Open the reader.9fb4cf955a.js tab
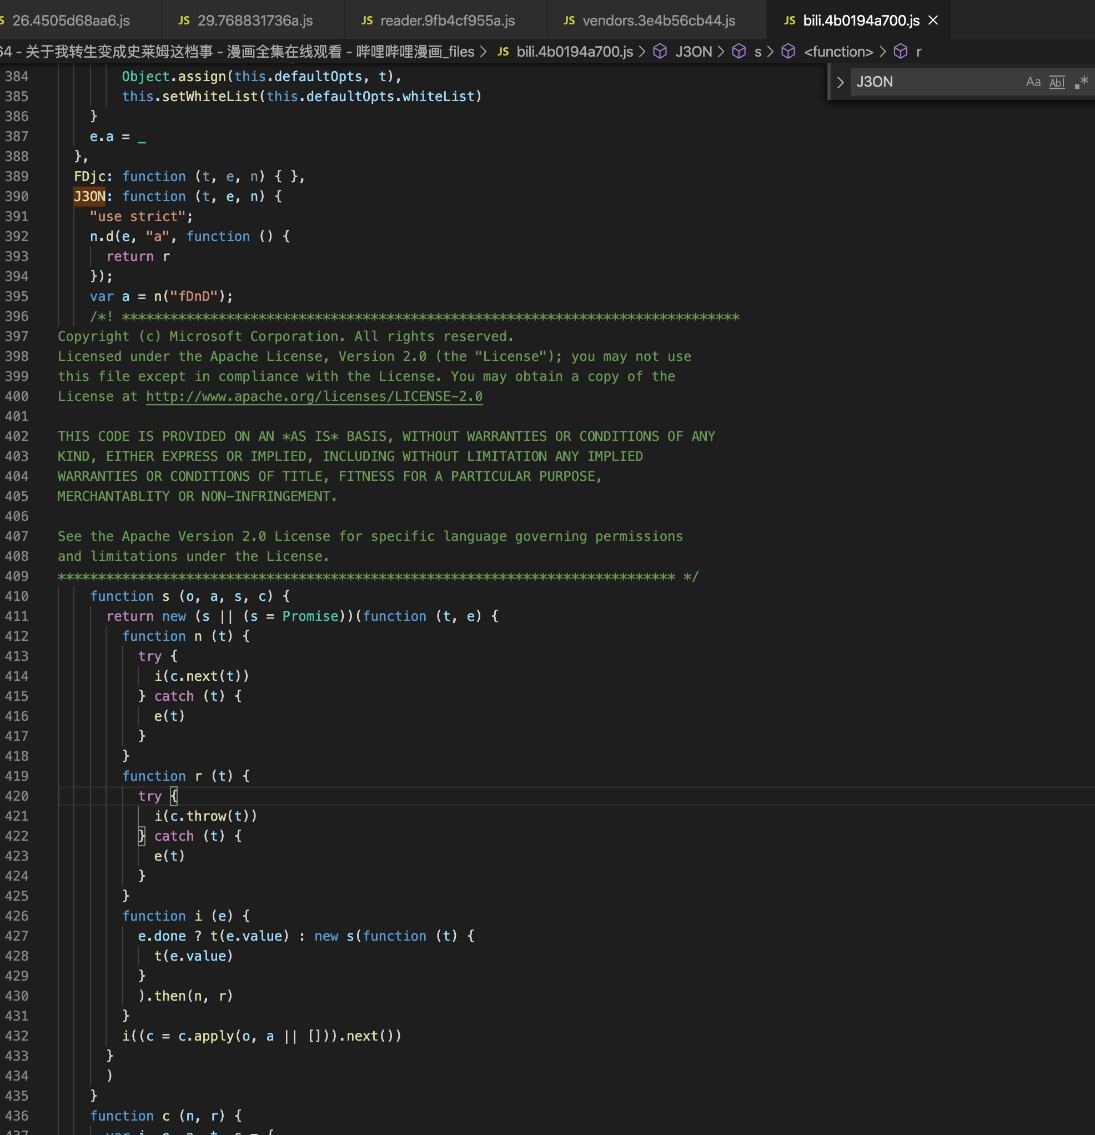The height and width of the screenshot is (1135, 1095). point(447,20)
